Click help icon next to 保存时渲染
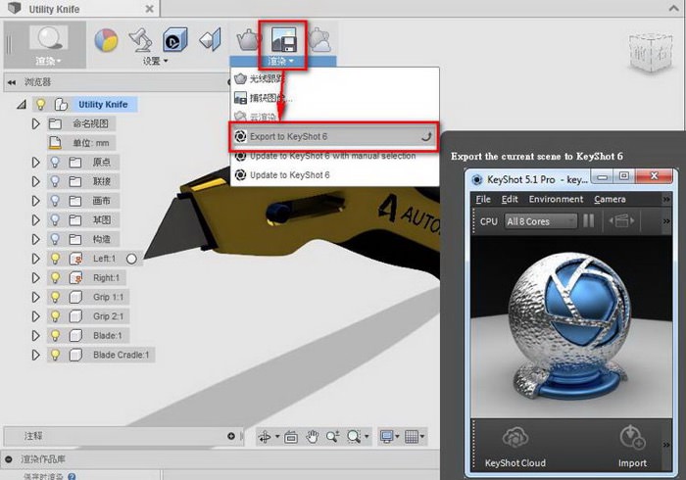686x480 pixels. click(72, 476)
